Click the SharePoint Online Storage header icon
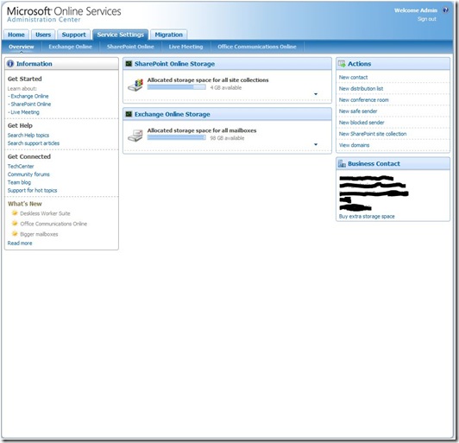This screenshot has height=443, width=459. [x=129, y=64]
